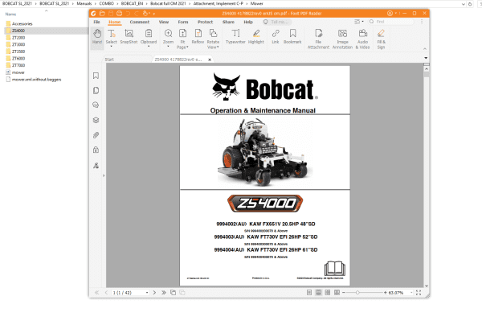This screenshot has height=325, width=482.
Task: Open the Protect ribbon tab
Action: pos(206,22)
